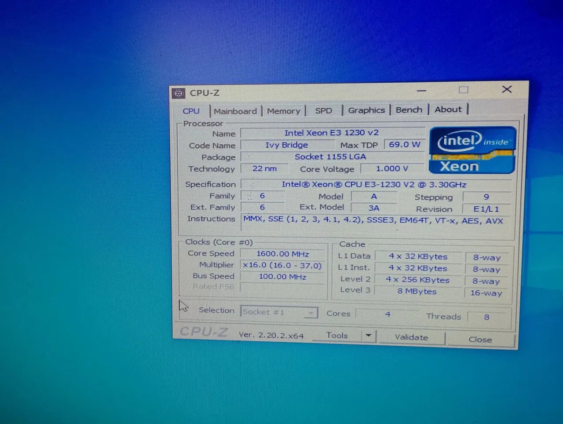The width and height of the screenshot is (563, 424).
Task: Click the Multiplier value x16.0 (16.0 - 37.0)
Action: (x=282, y=265)
